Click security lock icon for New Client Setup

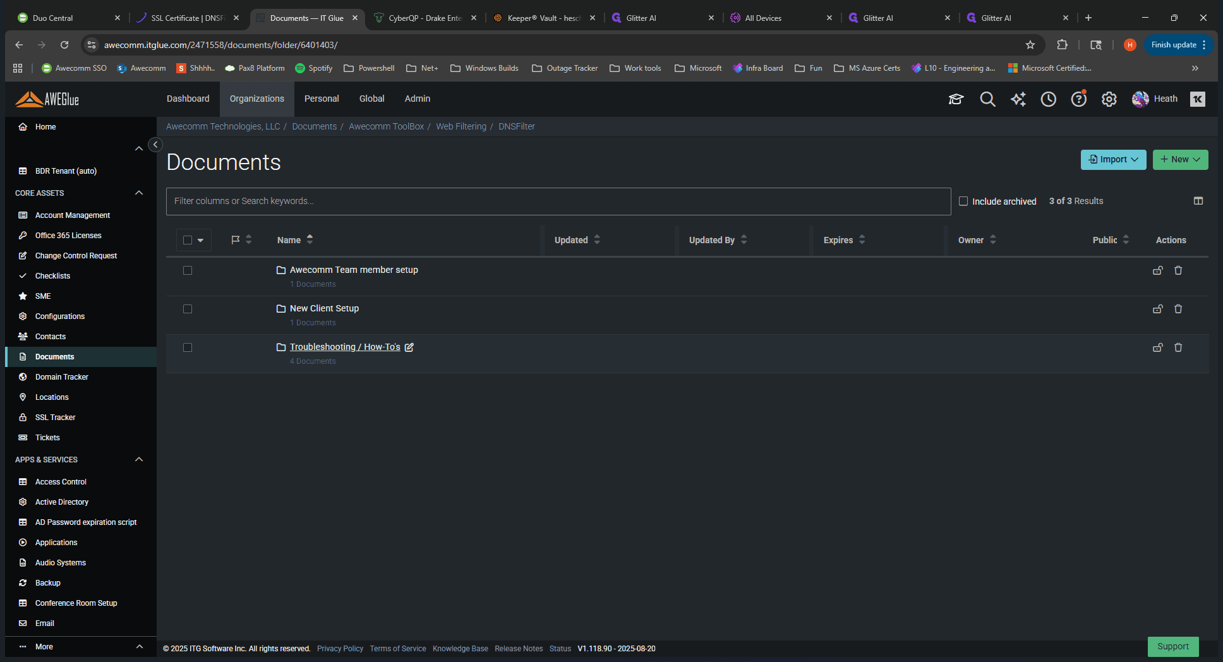tap(1158, 309)
